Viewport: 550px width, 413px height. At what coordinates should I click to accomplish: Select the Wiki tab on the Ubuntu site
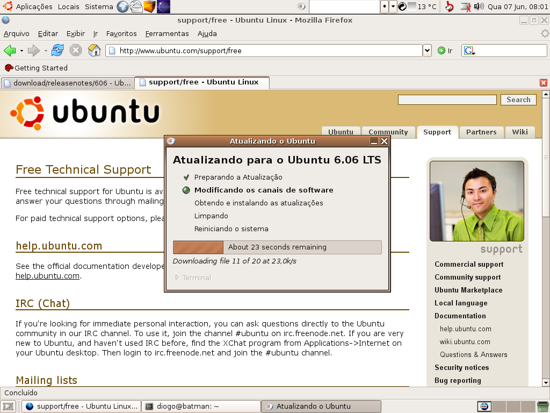pyautogui.click(x=520, y=132)
